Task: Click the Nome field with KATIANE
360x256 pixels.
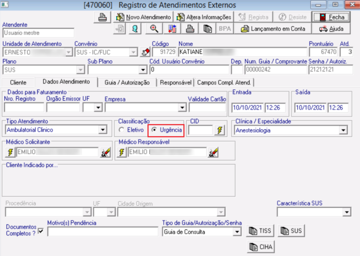Action: click(242, 52)
